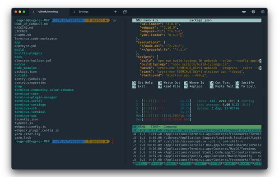Viewport: 279px width, 177px height.
Task: Click tsconfig.json in ls output
Action: [x=27, y=119]
